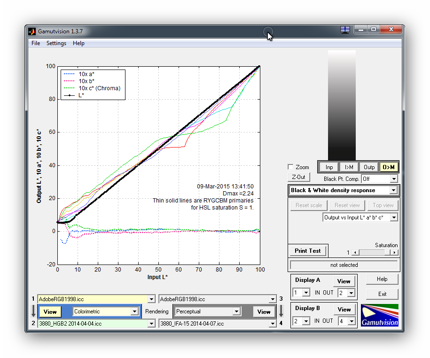The width and height of the screenshot is (430, 358).
Task: Click the left down-arrow beside the profile 1 list
Action: click(x=33, y=311)
